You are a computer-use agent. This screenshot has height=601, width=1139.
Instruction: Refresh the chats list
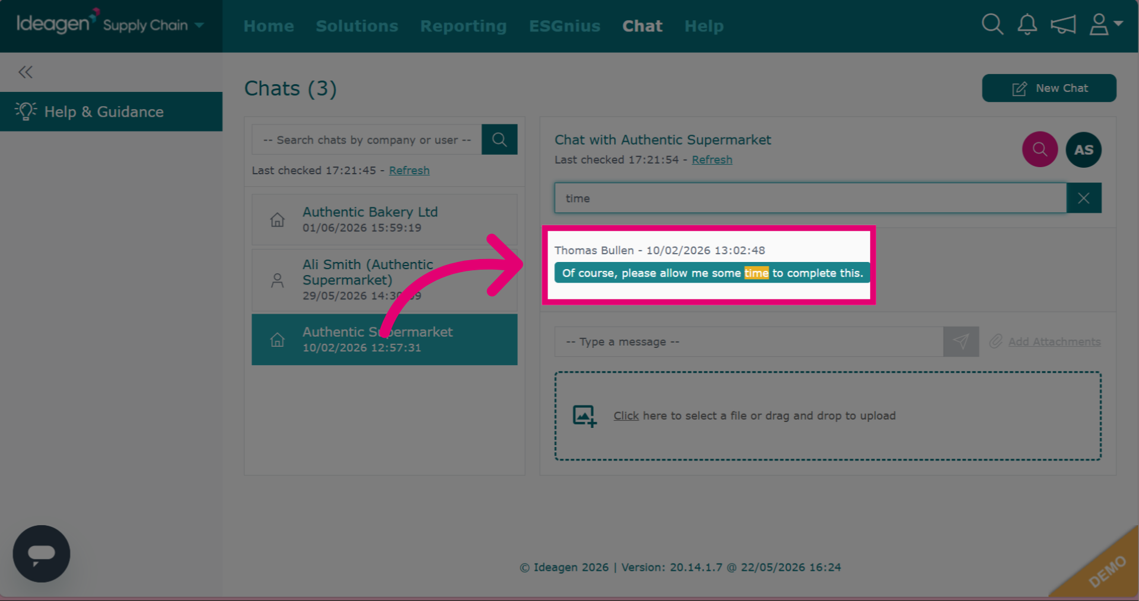[409, 171]
